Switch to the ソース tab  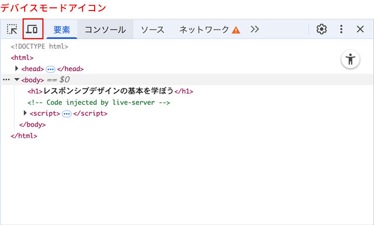point(153,30)
